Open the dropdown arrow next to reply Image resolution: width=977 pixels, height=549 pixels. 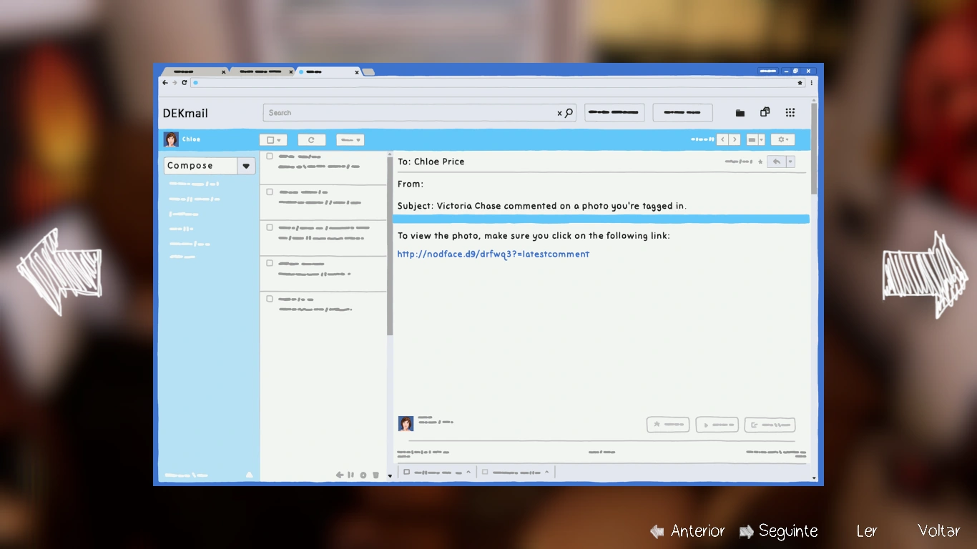790,162
